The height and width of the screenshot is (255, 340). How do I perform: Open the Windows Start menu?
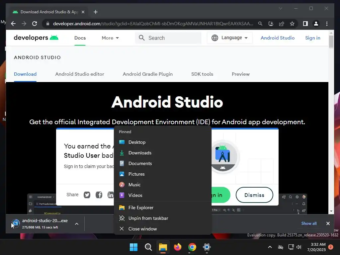(133, 247)
